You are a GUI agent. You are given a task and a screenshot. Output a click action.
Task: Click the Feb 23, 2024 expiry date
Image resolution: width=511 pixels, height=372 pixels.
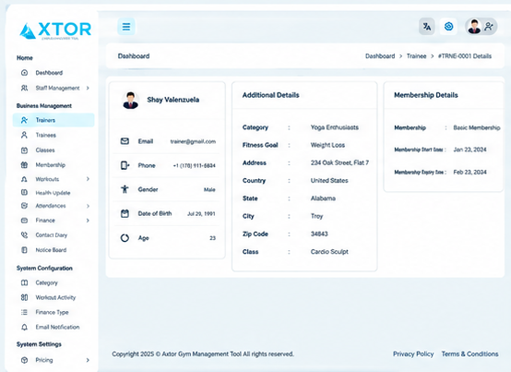[x=469, y=172]
